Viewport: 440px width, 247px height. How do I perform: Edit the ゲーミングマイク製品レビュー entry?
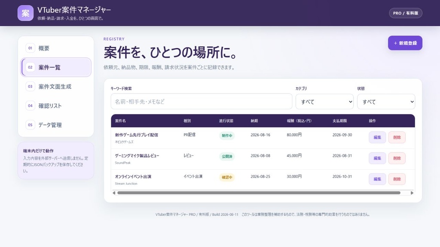377,158
